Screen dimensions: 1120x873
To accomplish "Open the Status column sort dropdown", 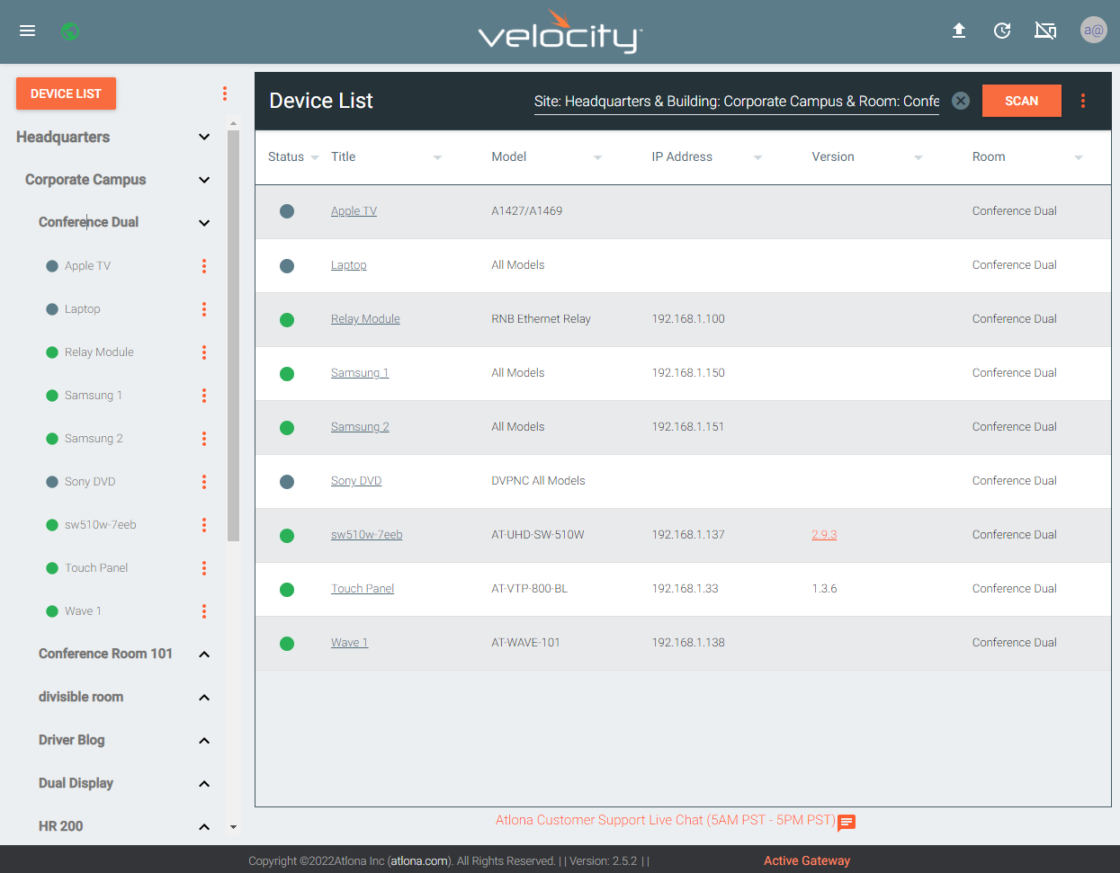I will tap(315, 157).
